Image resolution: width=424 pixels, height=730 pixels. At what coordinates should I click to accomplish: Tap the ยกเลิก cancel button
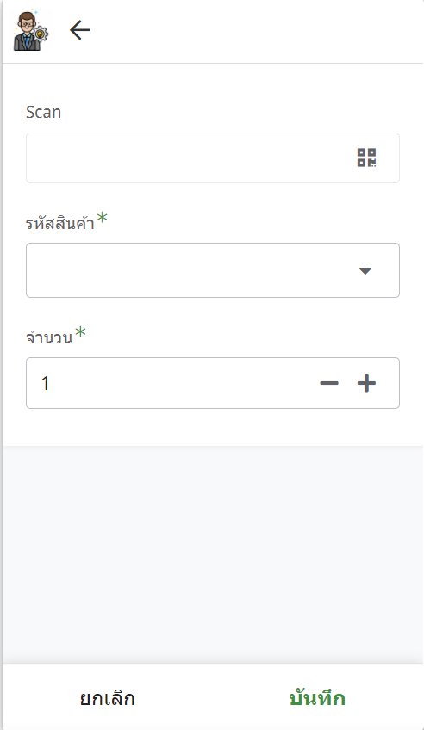tap(107, 698)
